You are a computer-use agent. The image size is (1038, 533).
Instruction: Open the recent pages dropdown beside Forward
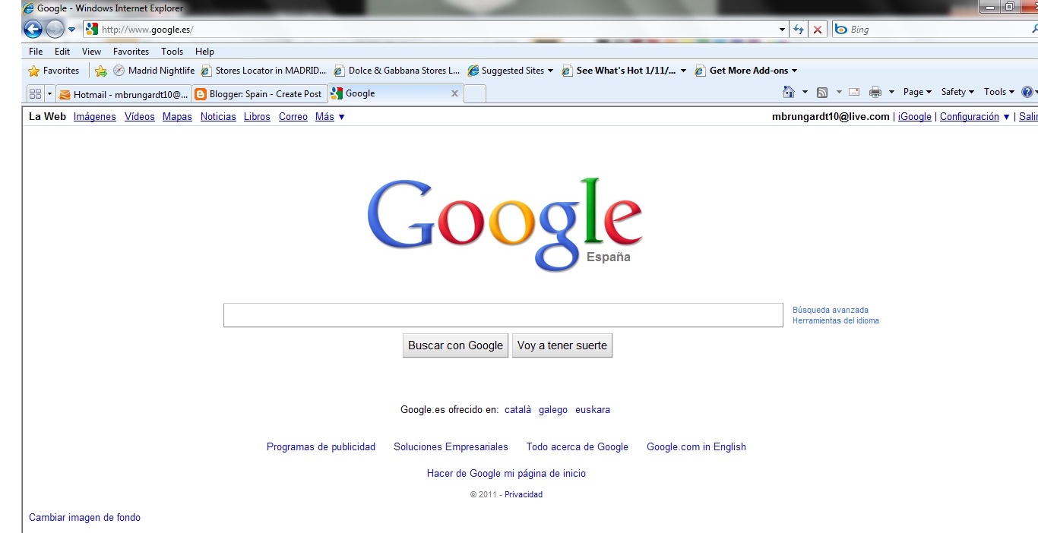(71, 30)
